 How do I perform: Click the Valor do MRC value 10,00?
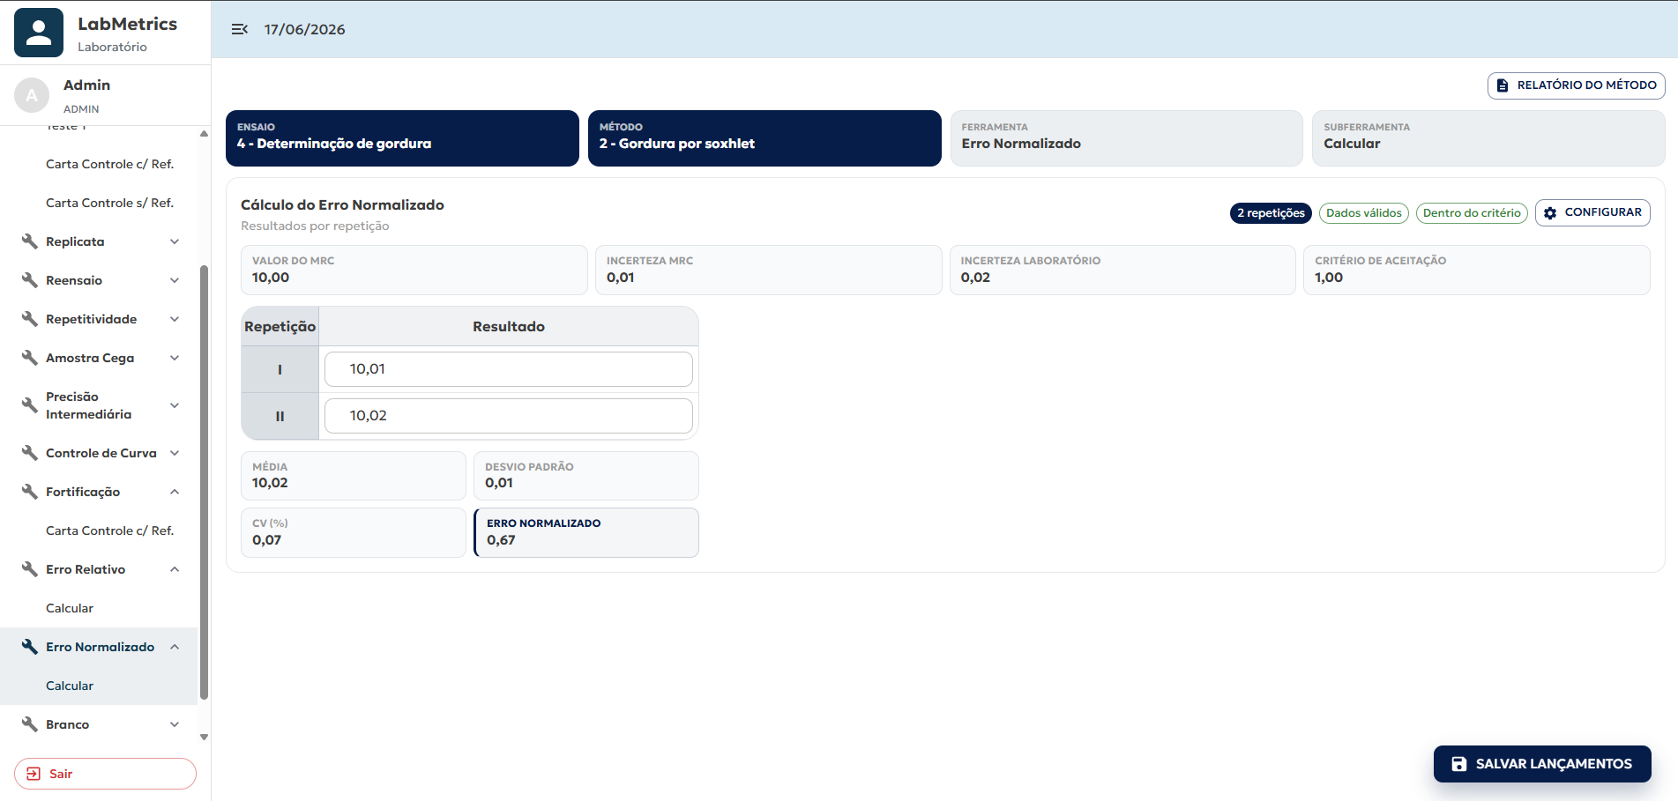point(271,278)
